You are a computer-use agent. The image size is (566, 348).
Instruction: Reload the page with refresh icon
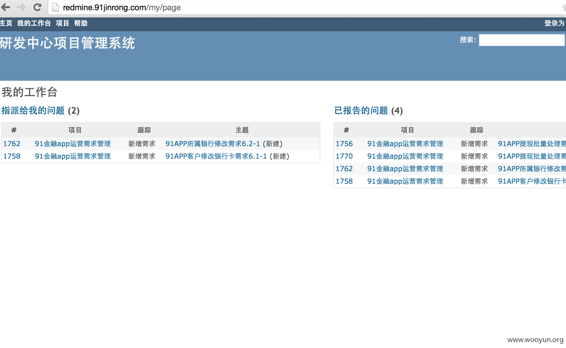pos(37,7)
